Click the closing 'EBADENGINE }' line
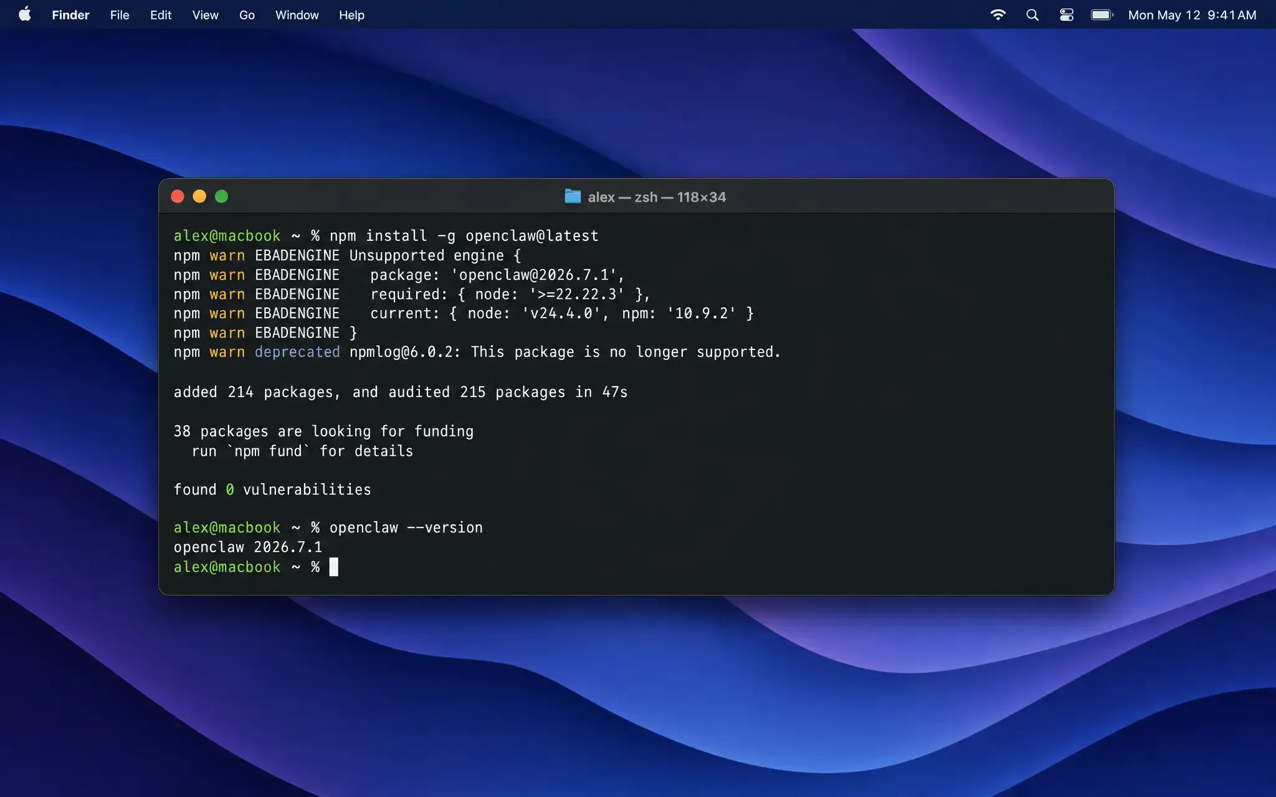Viewport: 1276px width, 797px height. 306,333
